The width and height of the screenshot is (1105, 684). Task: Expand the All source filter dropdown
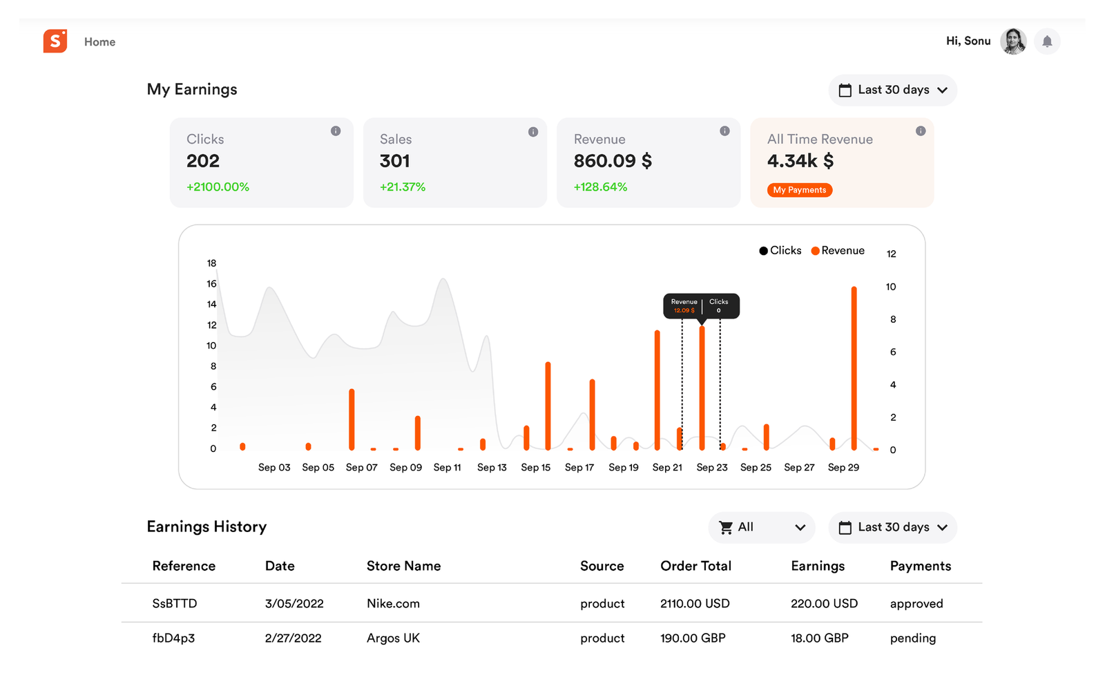761,527
